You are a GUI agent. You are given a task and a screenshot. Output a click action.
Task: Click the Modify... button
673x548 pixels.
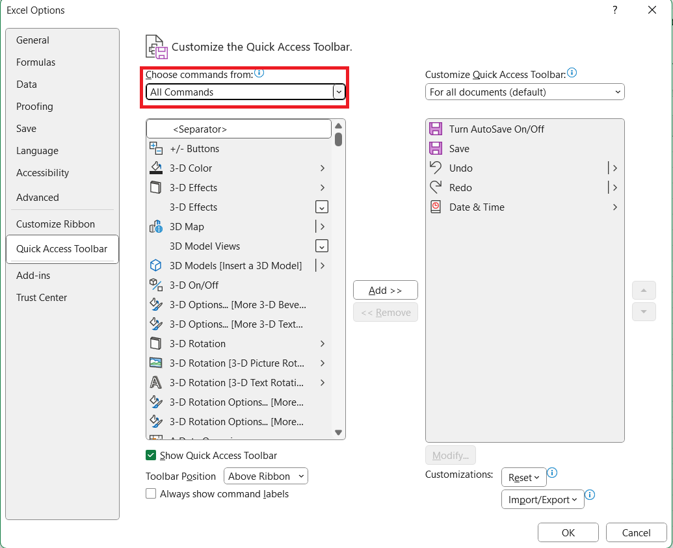450,455
